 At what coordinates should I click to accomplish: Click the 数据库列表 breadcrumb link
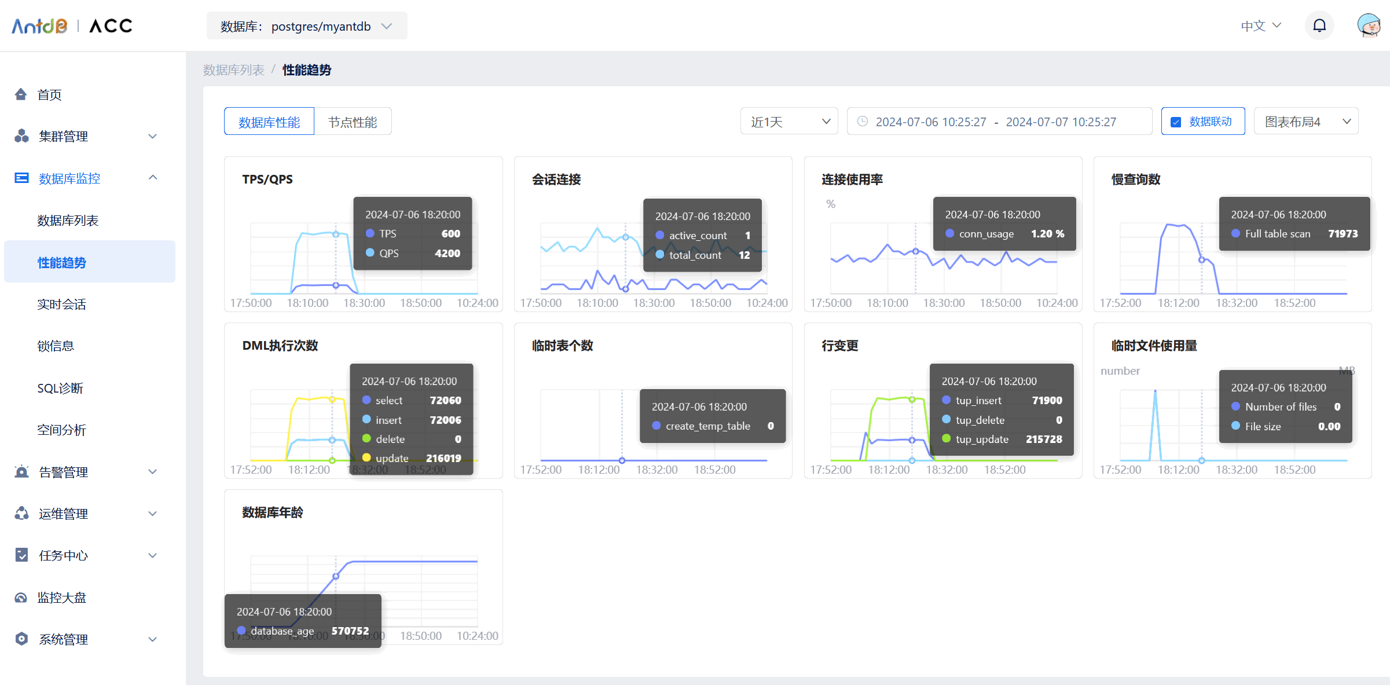pyautogui.click(x=233, y=70)
